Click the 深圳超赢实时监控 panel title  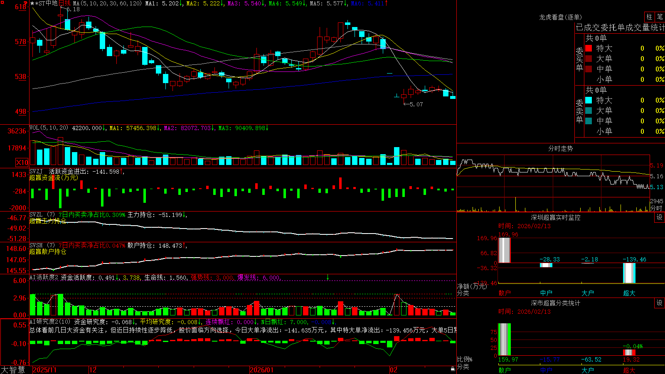[x=556, y=217]
